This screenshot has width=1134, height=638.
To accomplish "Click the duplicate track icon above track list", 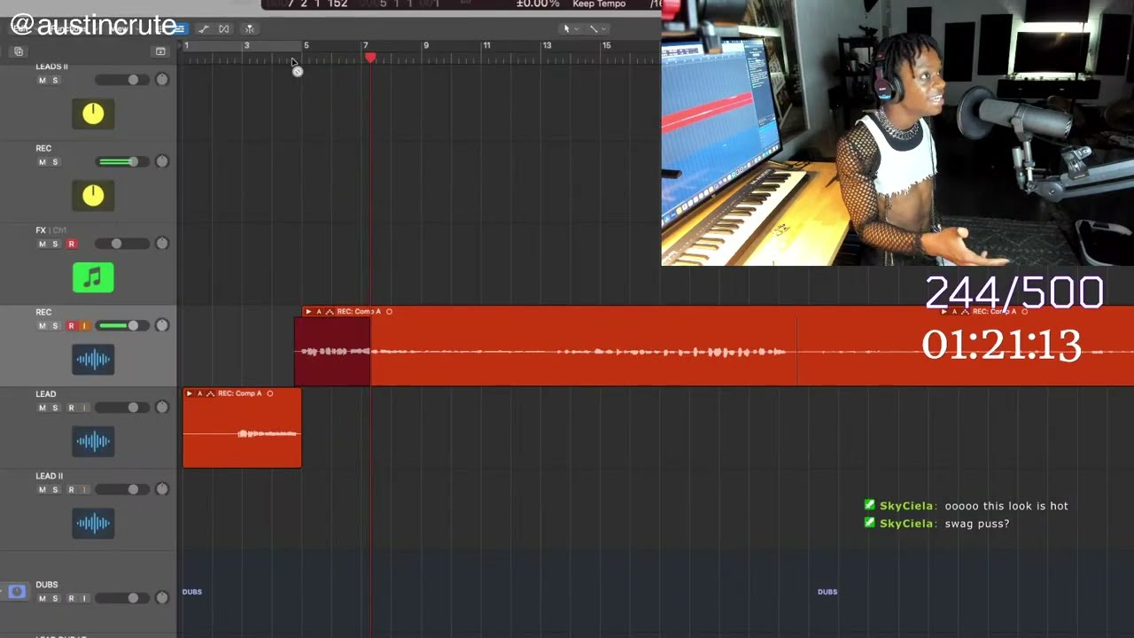I will click(19, 51).
